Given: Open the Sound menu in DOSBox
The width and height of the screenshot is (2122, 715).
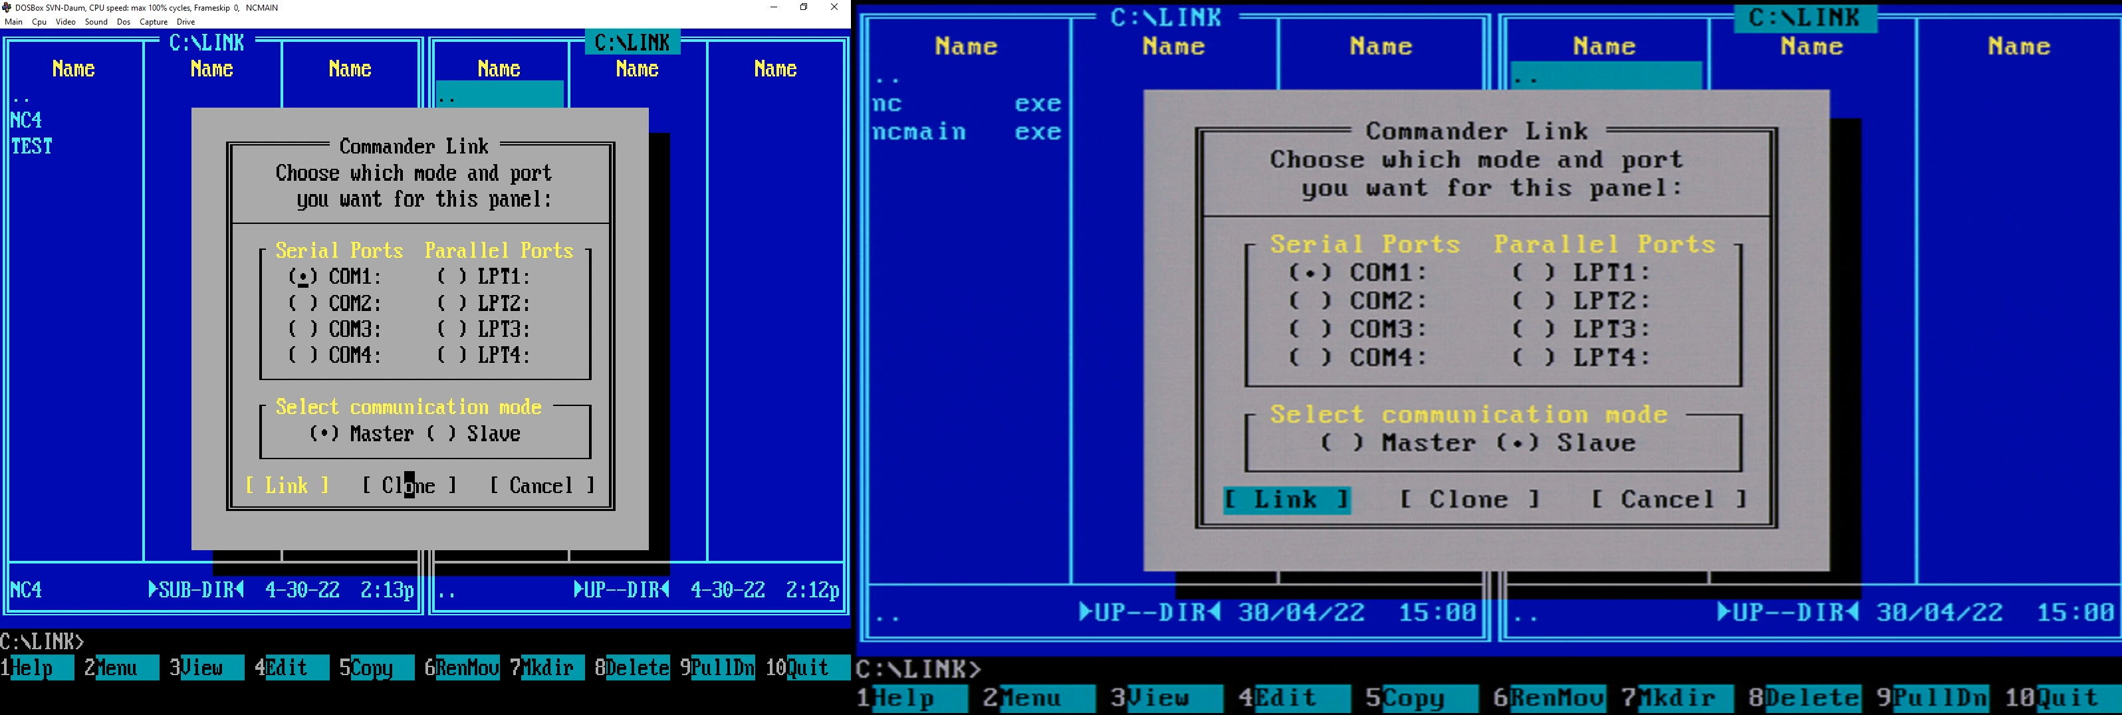Looking at the screenshot, I should coord(96,22).
